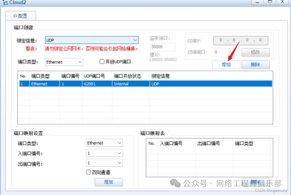Select the UDP port number 62081 cell

[97, 84]
